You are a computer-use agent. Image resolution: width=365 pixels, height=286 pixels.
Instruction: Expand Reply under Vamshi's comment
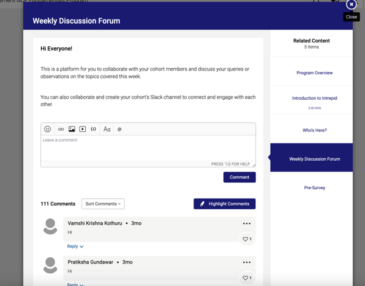tap(75, 246)
